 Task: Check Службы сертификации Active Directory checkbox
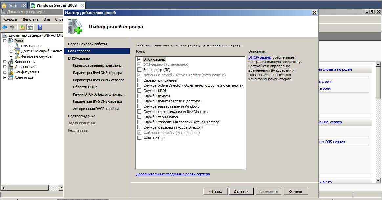pos(139,111)
